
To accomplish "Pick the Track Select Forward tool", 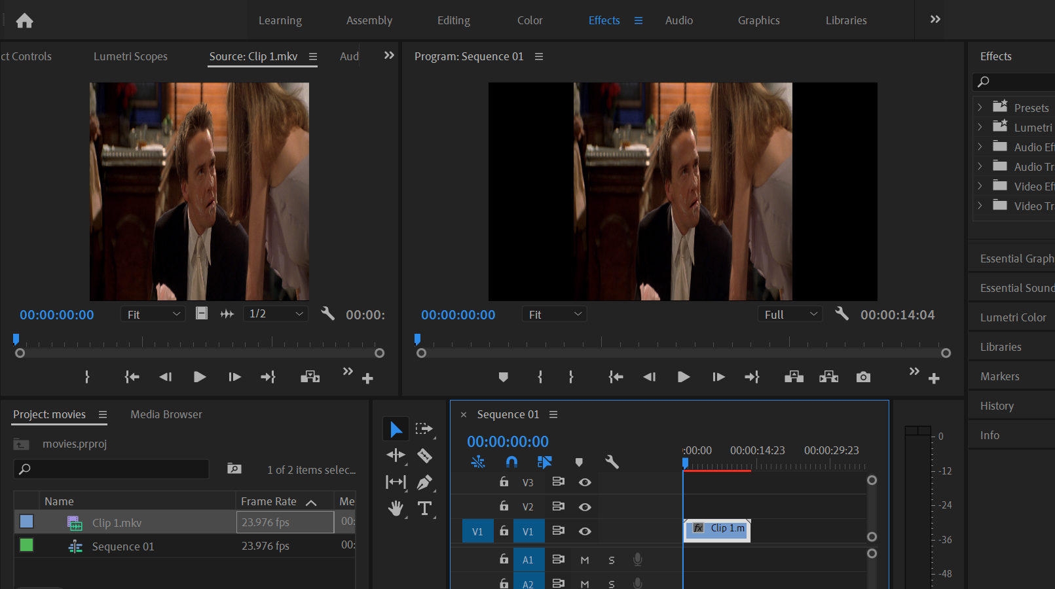I will [x=424, y=429].
